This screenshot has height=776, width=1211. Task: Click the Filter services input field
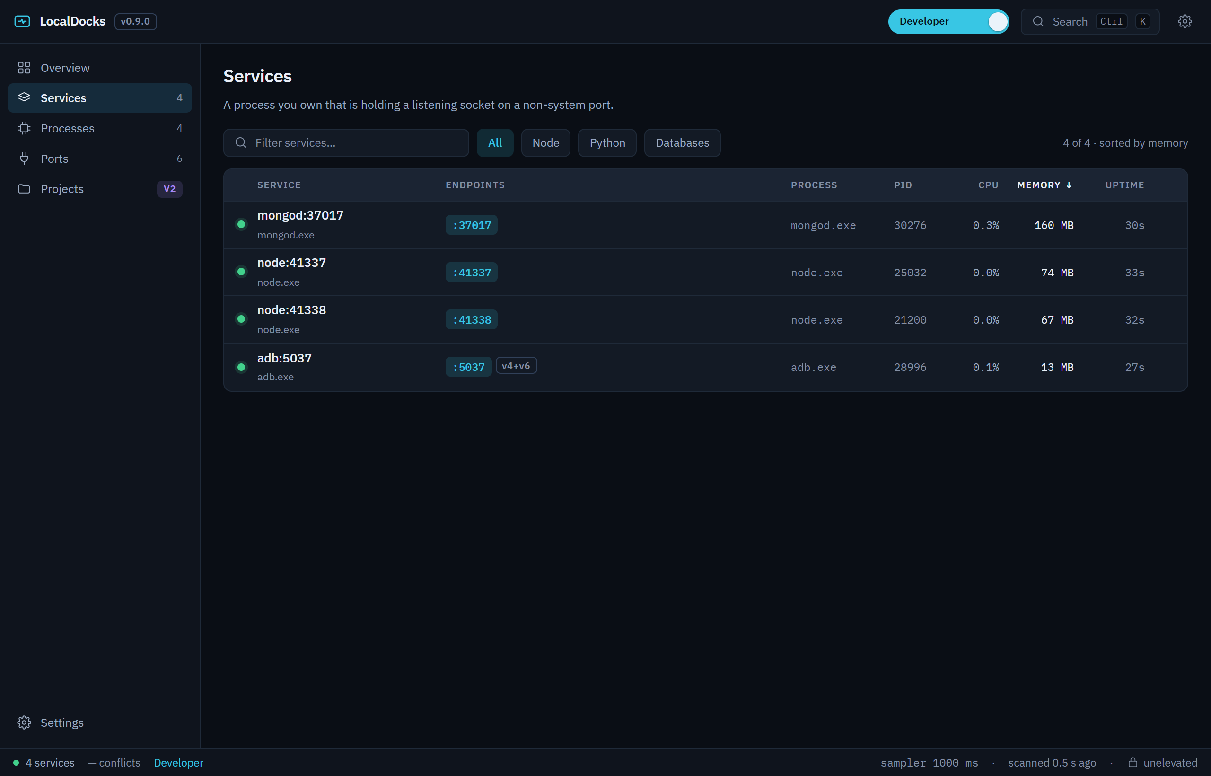coord(346,142)
